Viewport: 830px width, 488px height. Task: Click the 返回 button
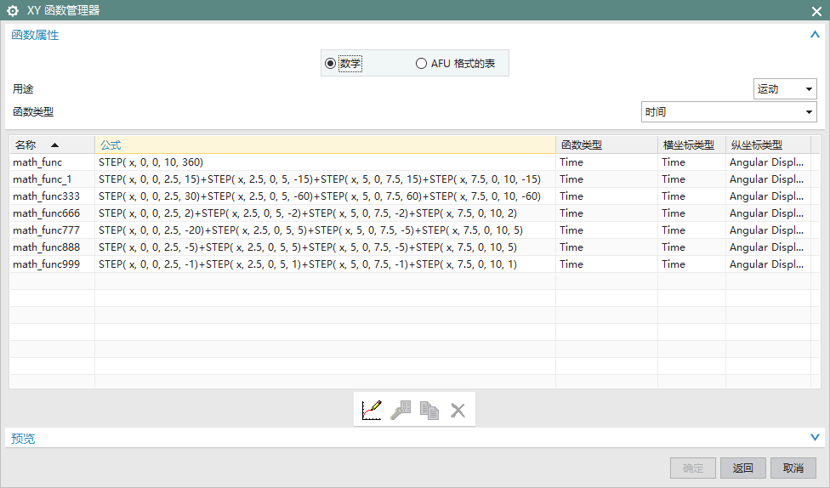point(742,468)
